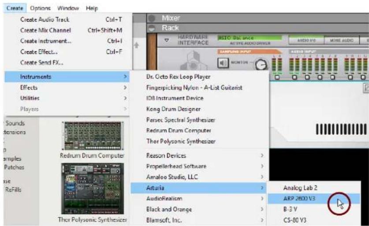Click Redrum Drum Computer thumbnail in browser

coord(93,136)
